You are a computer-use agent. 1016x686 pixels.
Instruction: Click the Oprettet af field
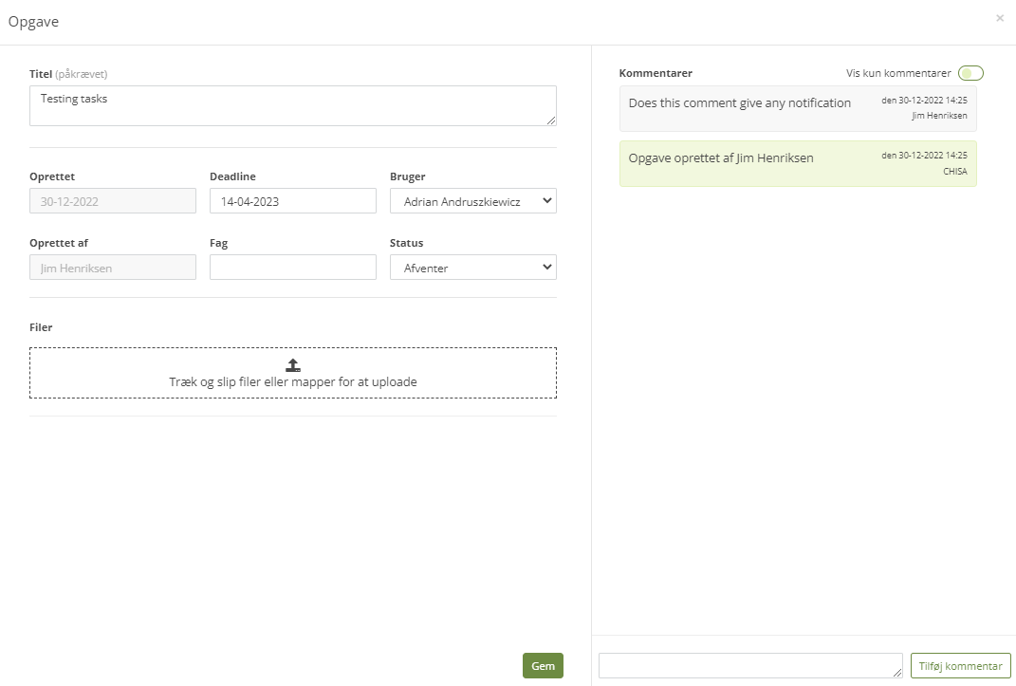point(112,268)
